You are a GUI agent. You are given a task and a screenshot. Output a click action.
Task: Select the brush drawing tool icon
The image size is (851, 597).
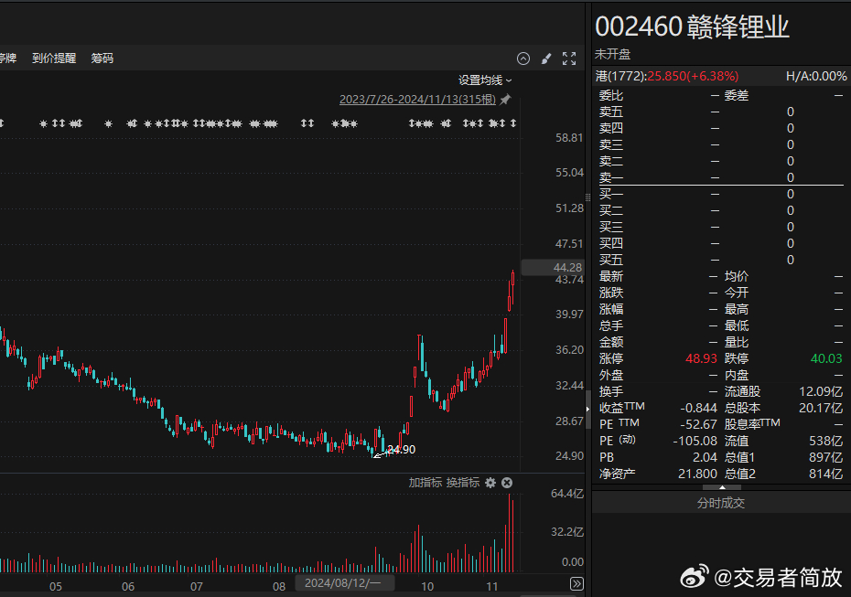coord(546,59)
